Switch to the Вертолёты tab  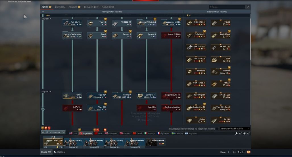[x=60, y=7]
